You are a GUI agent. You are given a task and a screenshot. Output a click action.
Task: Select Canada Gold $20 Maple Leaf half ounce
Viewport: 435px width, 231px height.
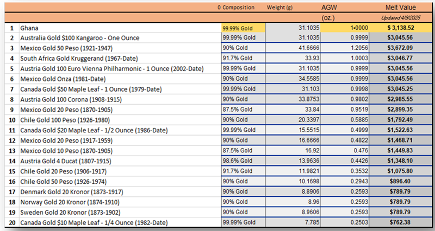(x=120, y=130)
